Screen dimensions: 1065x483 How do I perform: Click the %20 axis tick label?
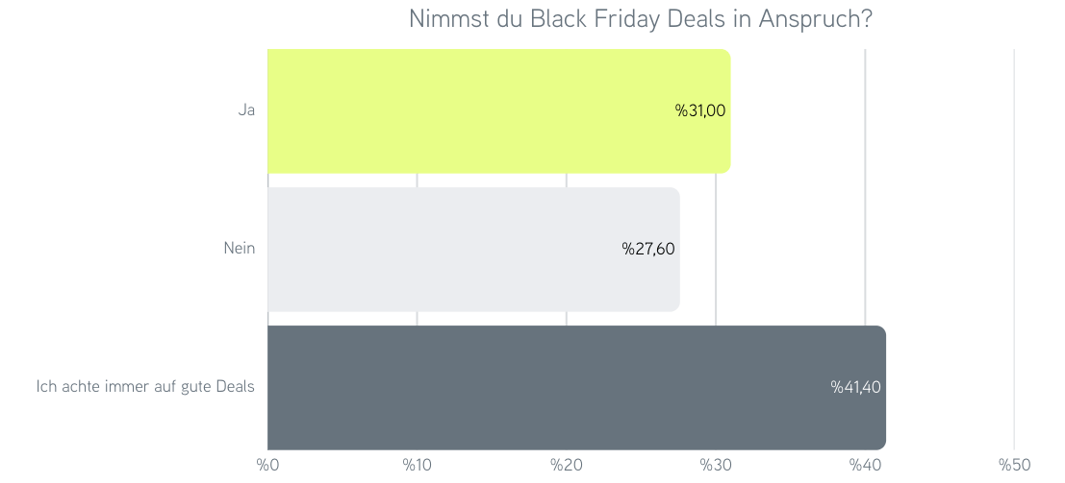pos(566,465)
